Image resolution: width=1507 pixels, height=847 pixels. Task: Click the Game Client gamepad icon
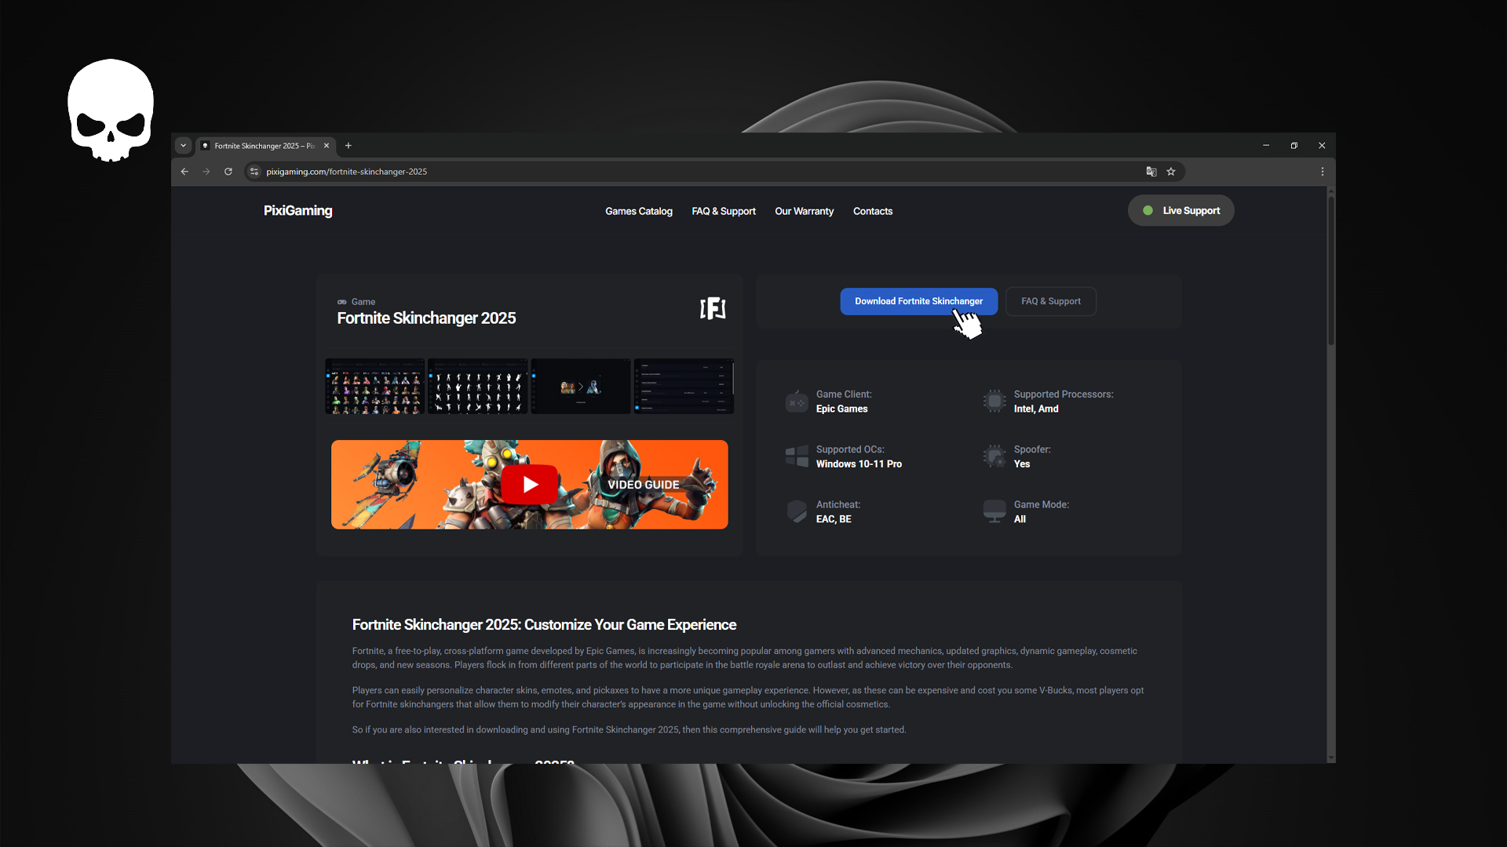(797, 402)
